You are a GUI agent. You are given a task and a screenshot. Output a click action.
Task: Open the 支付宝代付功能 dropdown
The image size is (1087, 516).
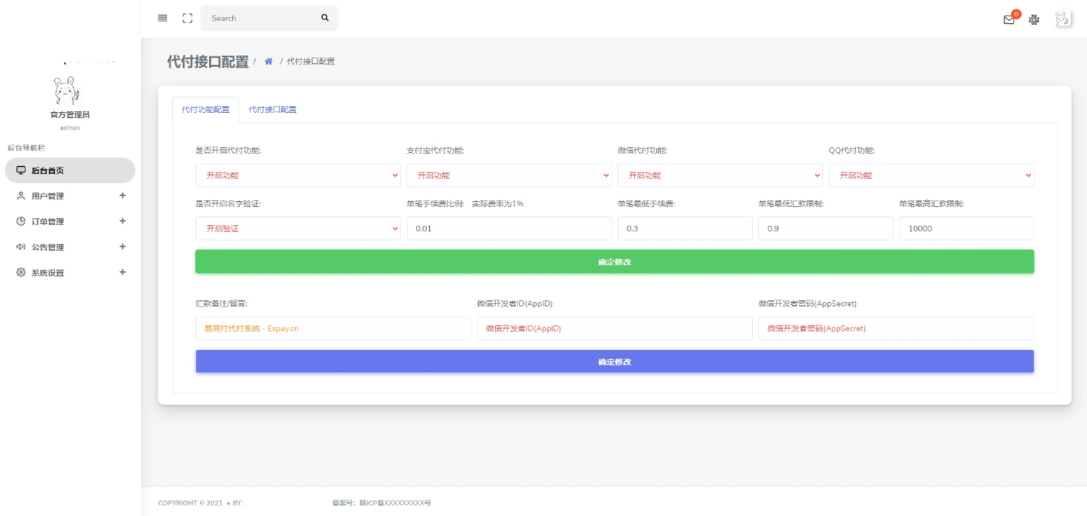pyautogui.click(x=509, y=175)
